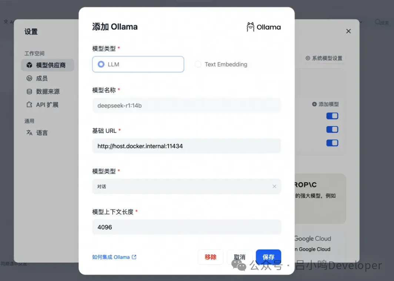The height and width of the screenshot is (281, 394).
Task: Click the 基础 URL label
Action: tap(104, 131)
